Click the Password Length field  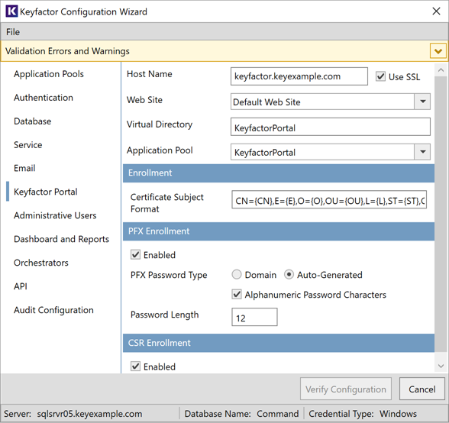(254, 317)
